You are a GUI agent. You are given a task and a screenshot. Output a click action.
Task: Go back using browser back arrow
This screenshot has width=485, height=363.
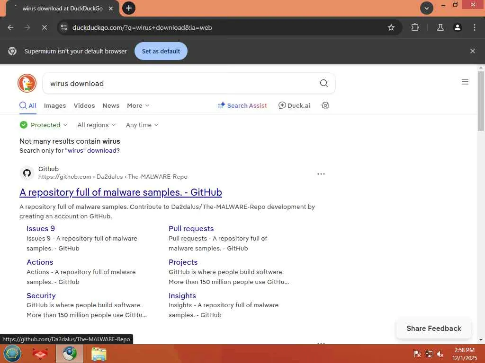tap(10, 27)
